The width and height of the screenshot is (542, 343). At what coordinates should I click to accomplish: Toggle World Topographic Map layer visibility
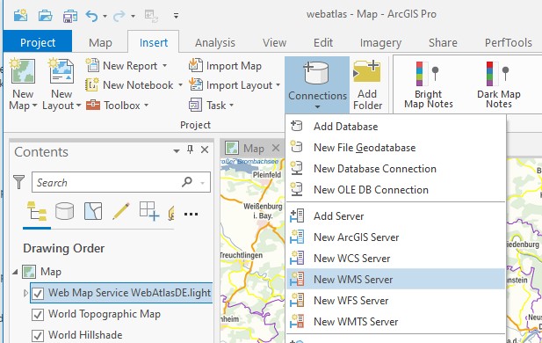[37, 315]
